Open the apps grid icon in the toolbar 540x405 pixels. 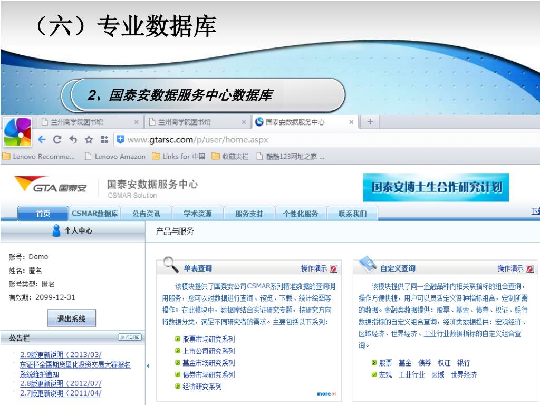point(104,139)
